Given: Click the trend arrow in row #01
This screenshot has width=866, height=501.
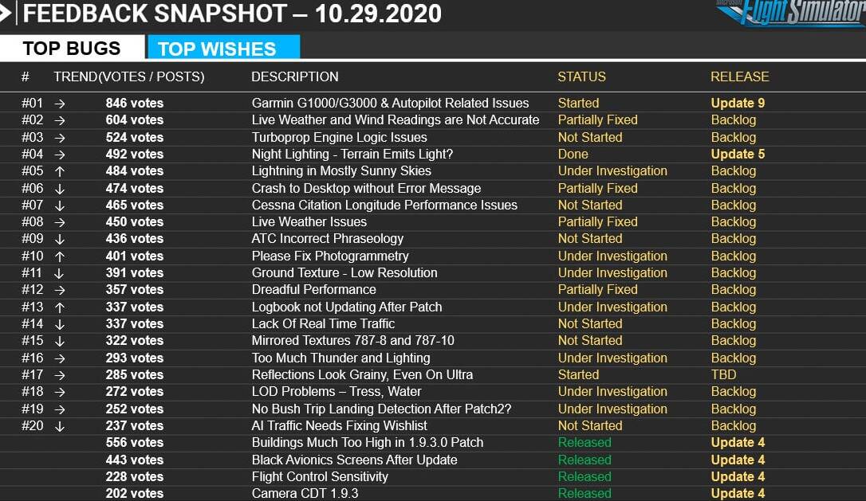Looking at the screenshot, I should point(60,104).
